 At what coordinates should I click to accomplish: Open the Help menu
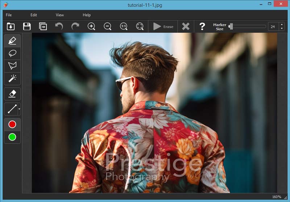pos(87,15)
